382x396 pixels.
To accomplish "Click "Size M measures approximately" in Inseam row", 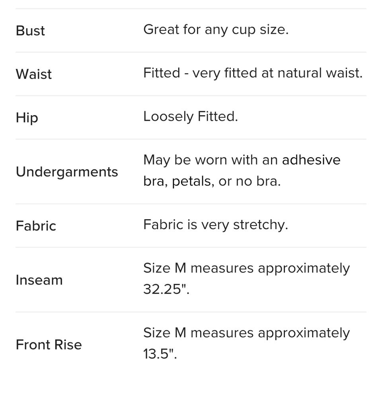I will coord(246,268).
